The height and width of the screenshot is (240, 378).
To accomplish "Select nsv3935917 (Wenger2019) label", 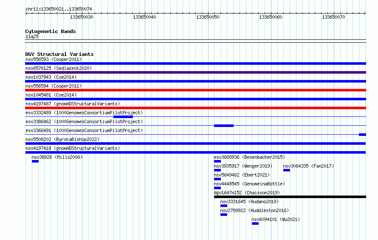I will (x=243, y=166).
